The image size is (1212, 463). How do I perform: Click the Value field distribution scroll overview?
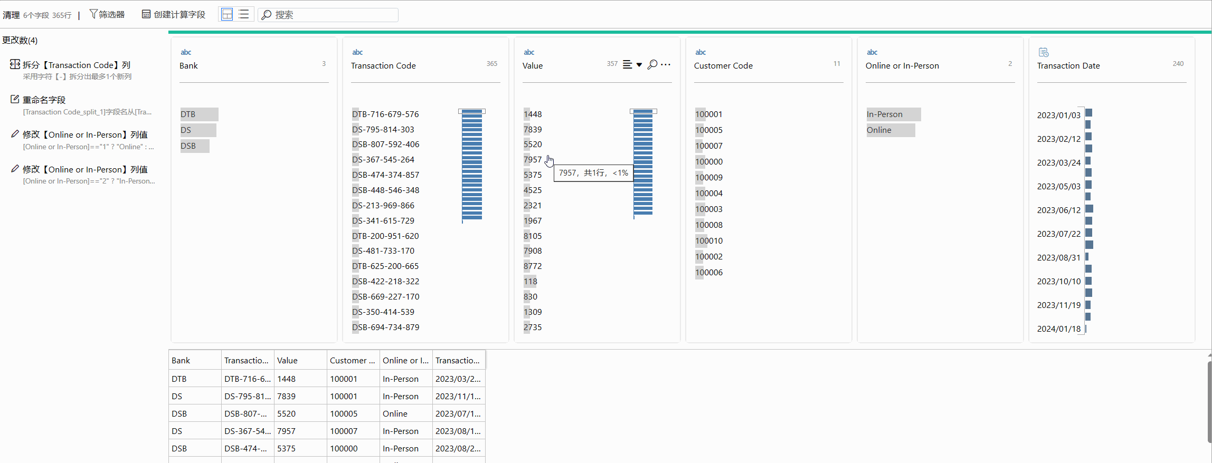pyautogui.click(x=643, y=163)
